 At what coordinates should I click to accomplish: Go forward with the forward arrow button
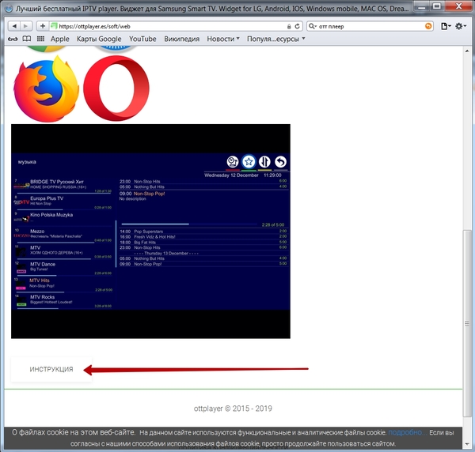26,26
